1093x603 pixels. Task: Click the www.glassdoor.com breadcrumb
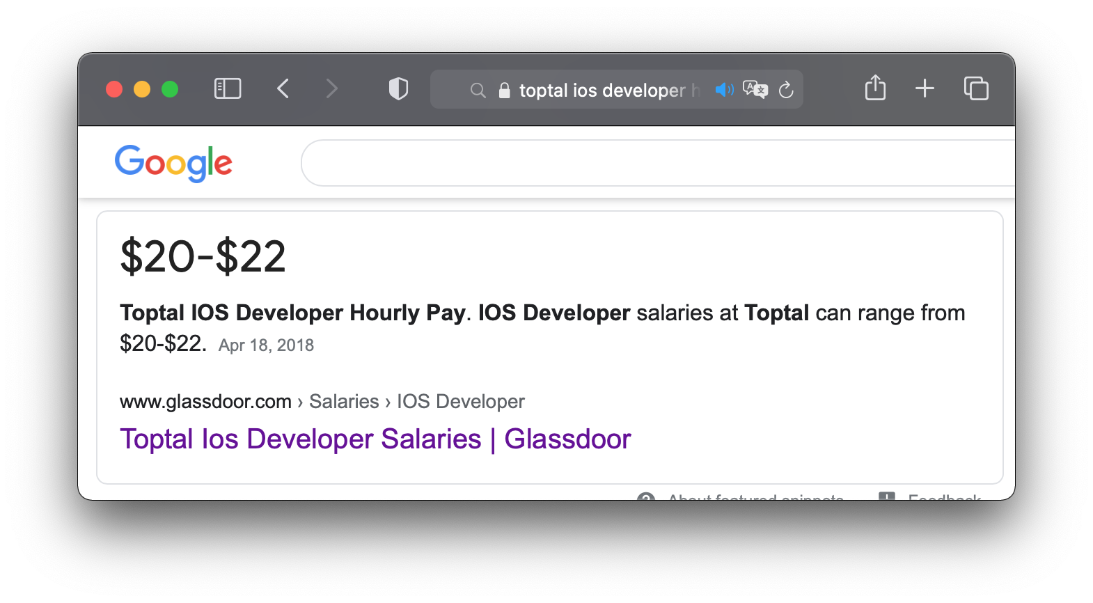[205, 402]
